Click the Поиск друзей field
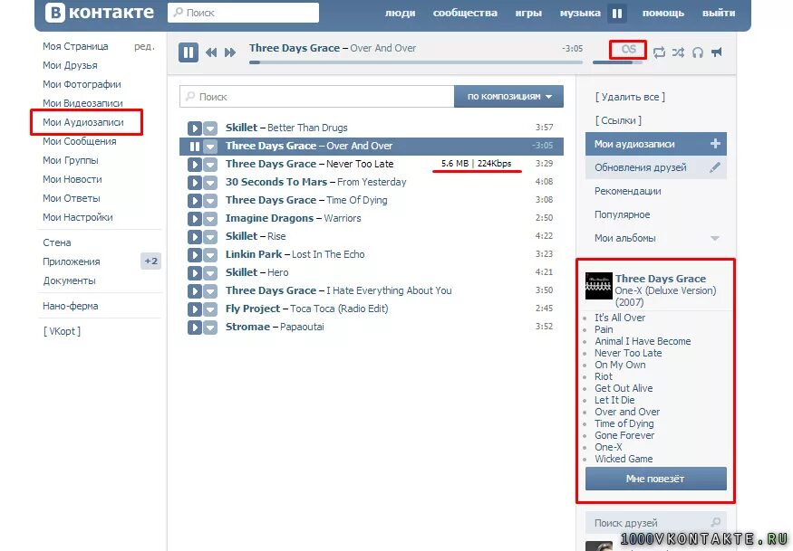Viewport: 793px width, 551px height. point(655,523)
